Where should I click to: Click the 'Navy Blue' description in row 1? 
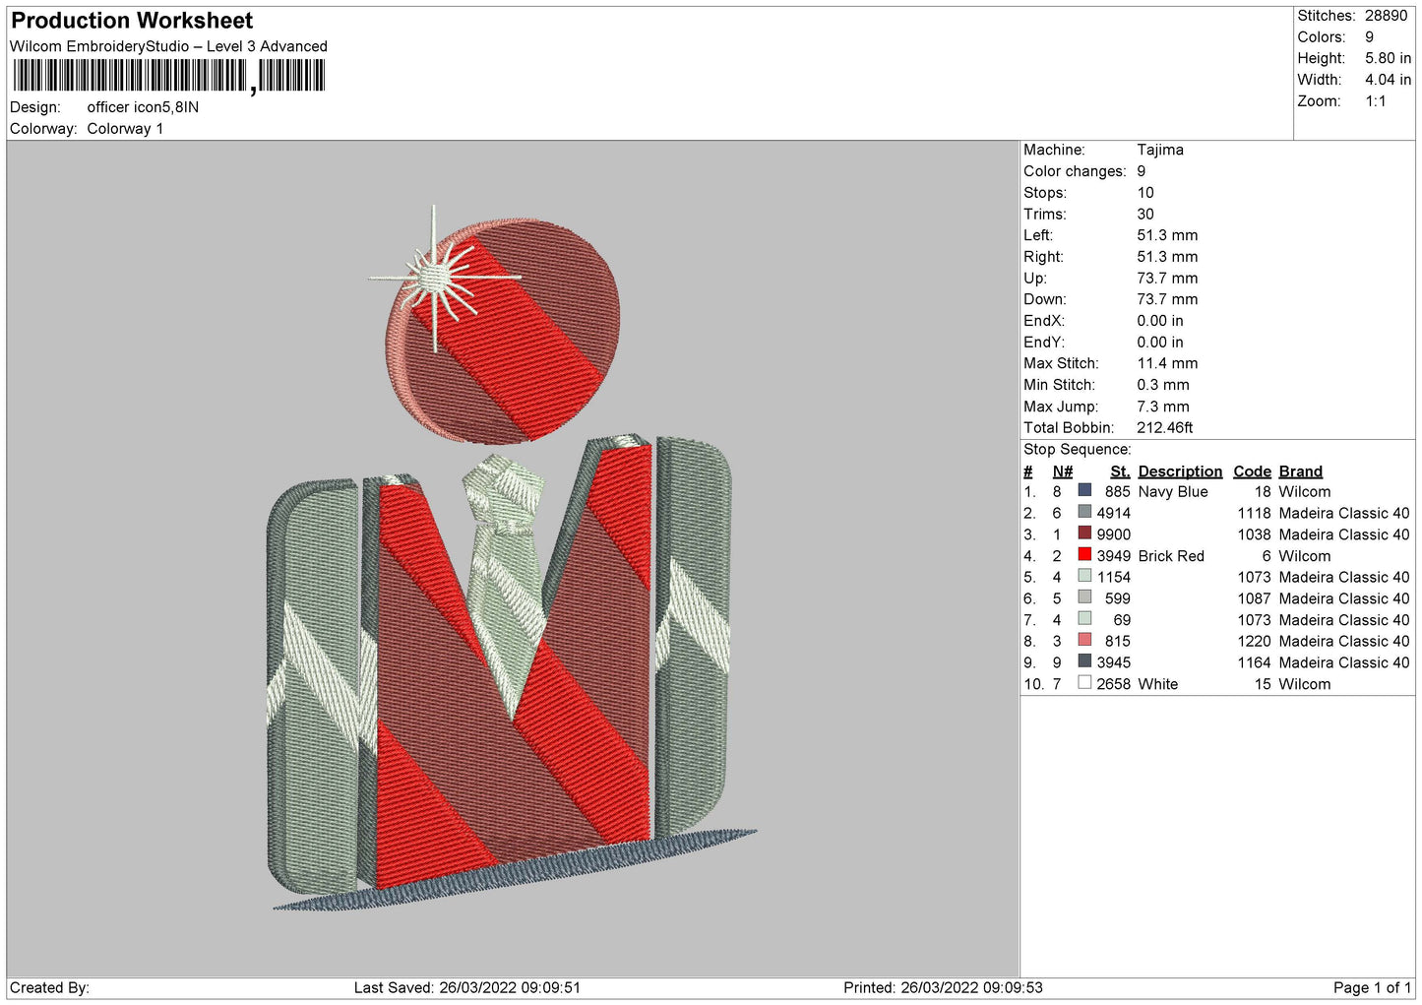(1173, 492)
